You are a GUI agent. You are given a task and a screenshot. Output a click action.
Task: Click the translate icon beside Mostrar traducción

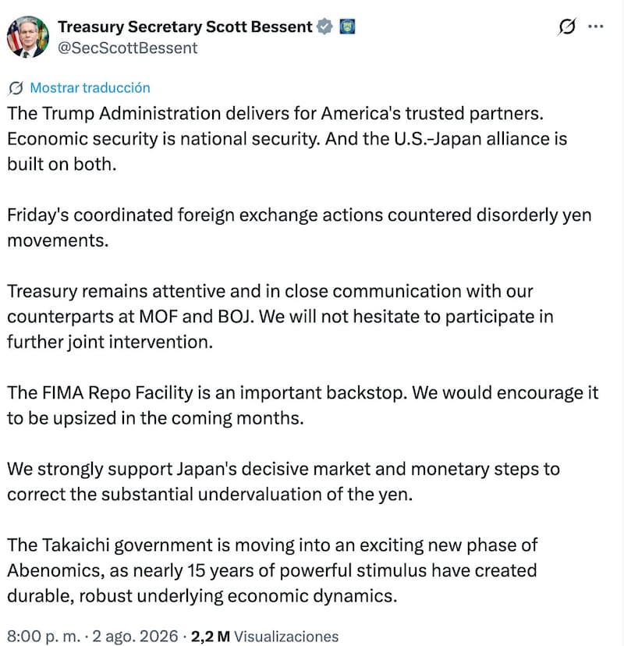(x=16, y=88)
